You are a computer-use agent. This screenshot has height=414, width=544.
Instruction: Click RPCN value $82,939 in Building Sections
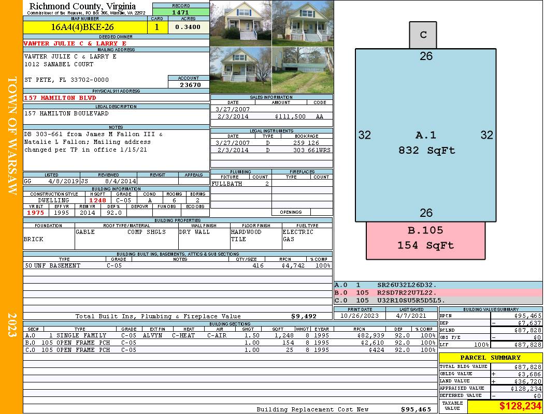click(x=370, y=335)
